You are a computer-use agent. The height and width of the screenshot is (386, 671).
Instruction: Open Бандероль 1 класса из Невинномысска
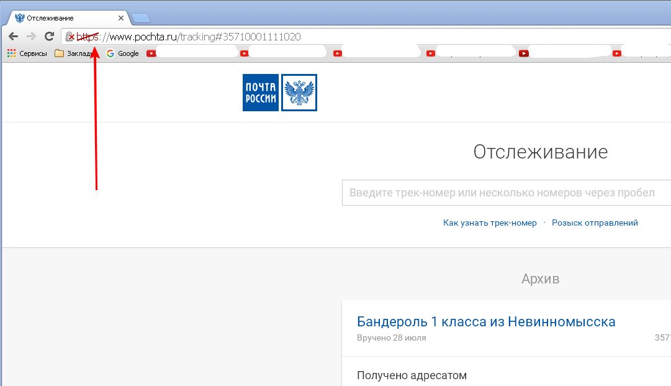(486, 322)
